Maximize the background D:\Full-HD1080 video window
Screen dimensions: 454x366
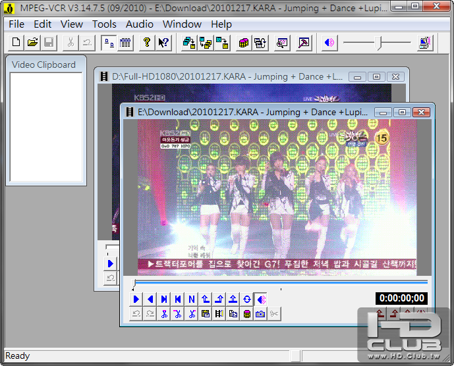pyautogui.click(x=376, y=77)
